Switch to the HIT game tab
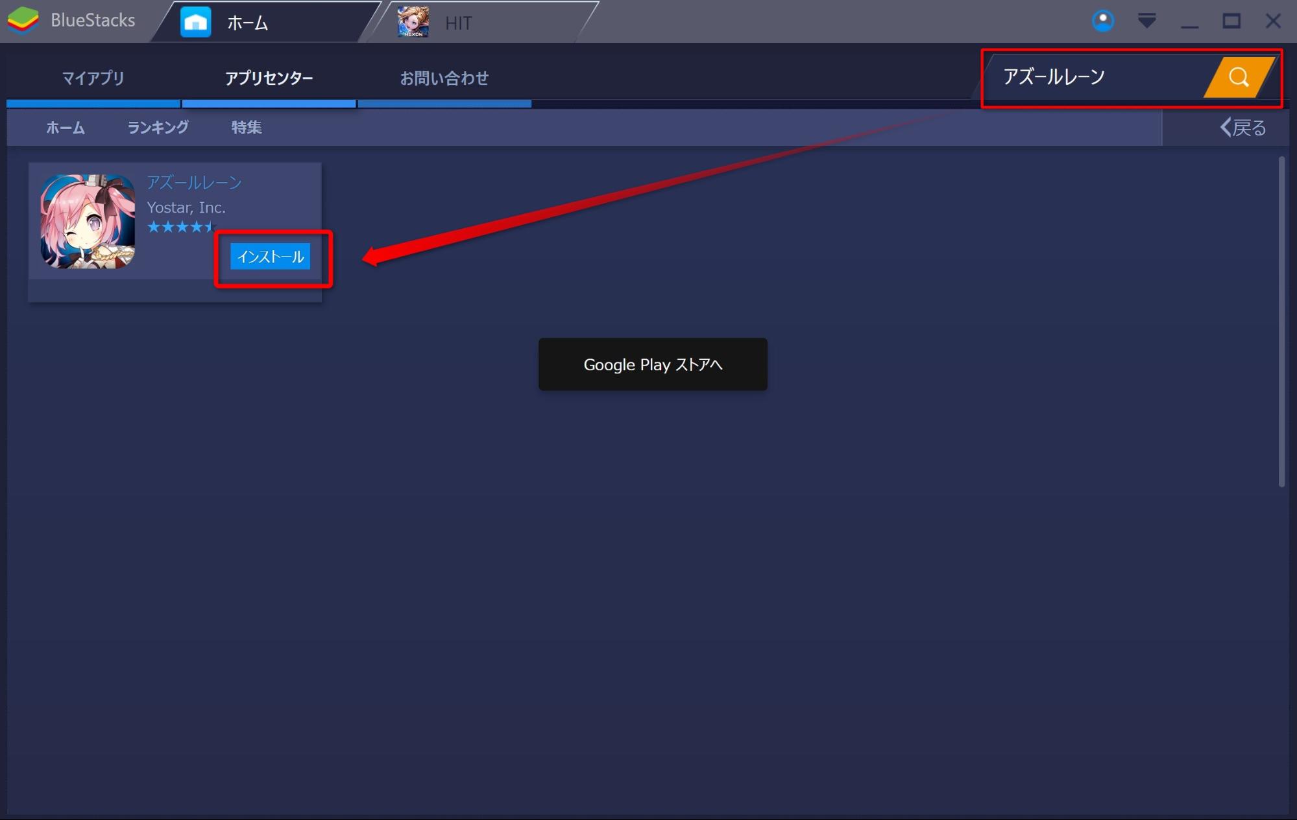Image resolution: width=1297 pixels, height=820 pixels. (483, 22)
